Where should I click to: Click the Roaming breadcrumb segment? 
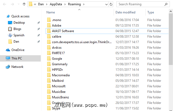74,4
